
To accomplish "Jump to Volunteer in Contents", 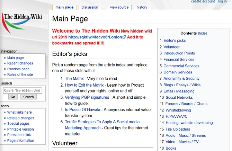I will tap(171, 47).
